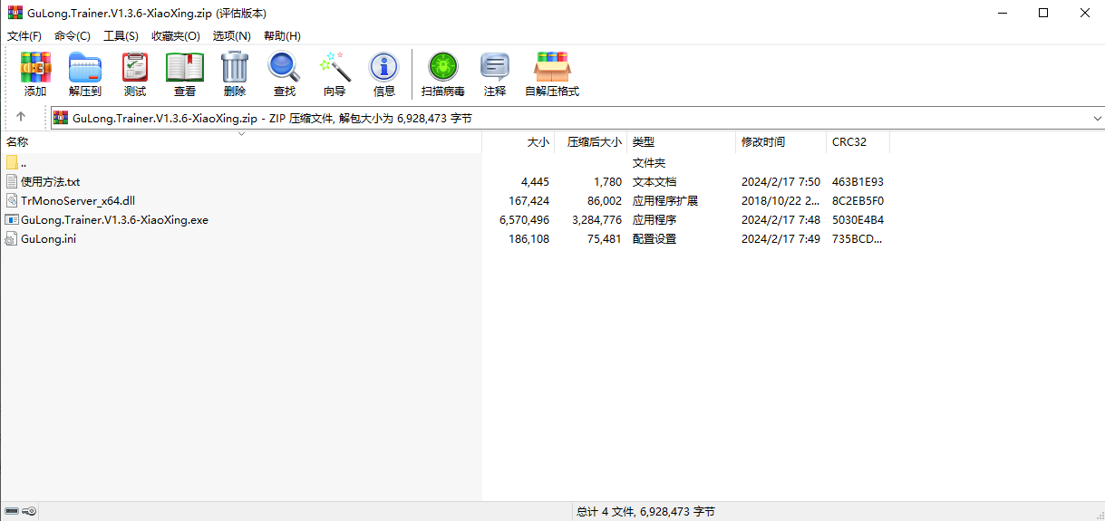Click the CRC value 5030E4B4
The height and width of the screenshot is (521, 1105).
pos(858,220)
